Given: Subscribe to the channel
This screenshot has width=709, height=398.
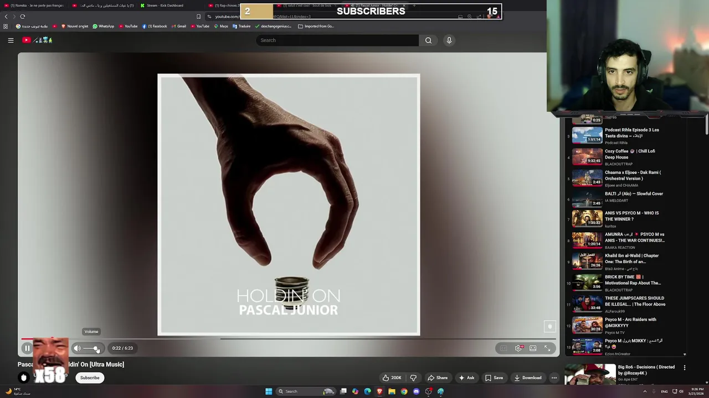Looking at the screenshot, I should pos(90,378).
